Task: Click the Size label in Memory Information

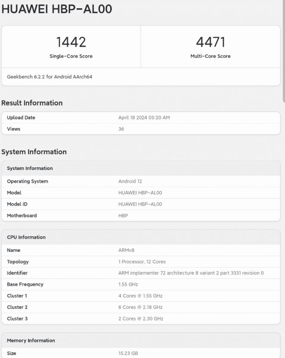Action: pos(11,353)
